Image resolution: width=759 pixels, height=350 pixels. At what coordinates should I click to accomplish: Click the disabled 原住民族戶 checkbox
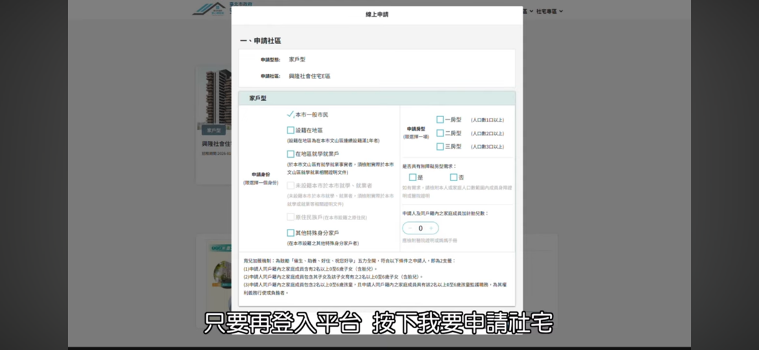[291, 217]
